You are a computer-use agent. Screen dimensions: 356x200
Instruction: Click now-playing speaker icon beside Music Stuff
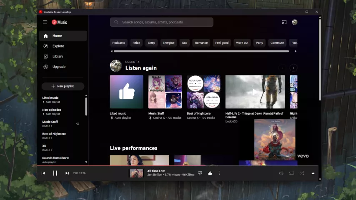[78, 124]
